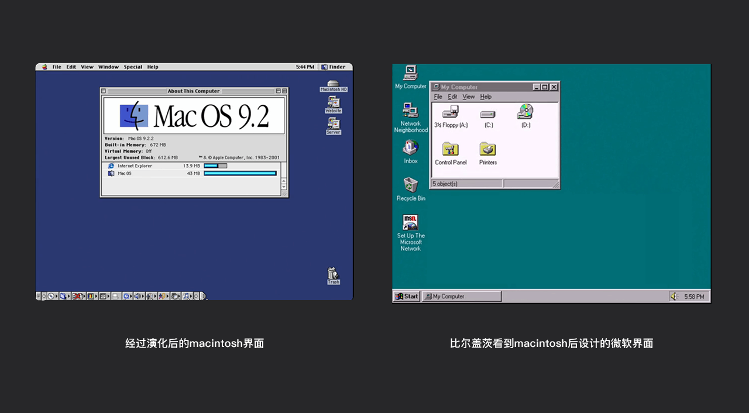Click the speaker icon in Windows tray

pyautogui.click(x=674, y=297)
